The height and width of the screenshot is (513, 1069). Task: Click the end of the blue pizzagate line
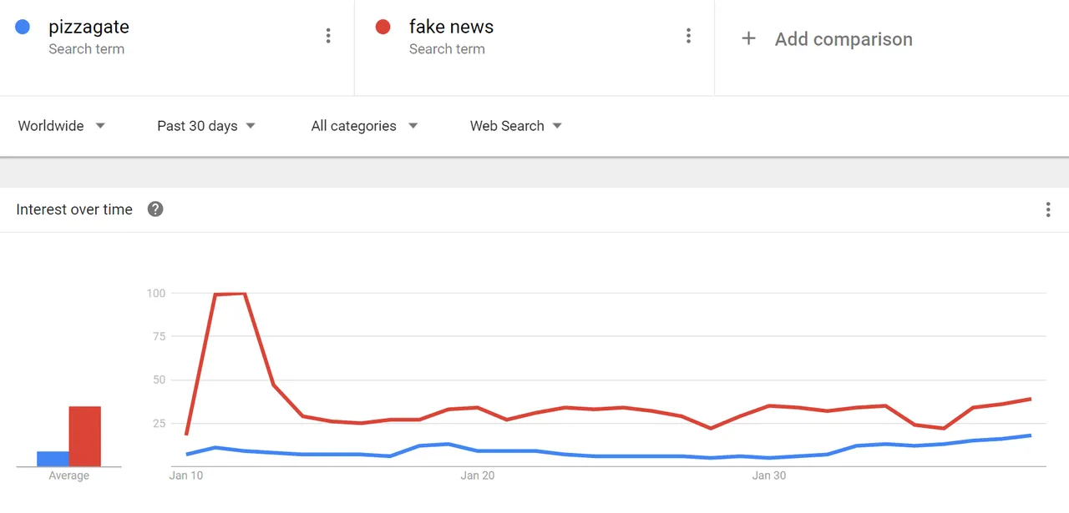(x=1031, y=435)
